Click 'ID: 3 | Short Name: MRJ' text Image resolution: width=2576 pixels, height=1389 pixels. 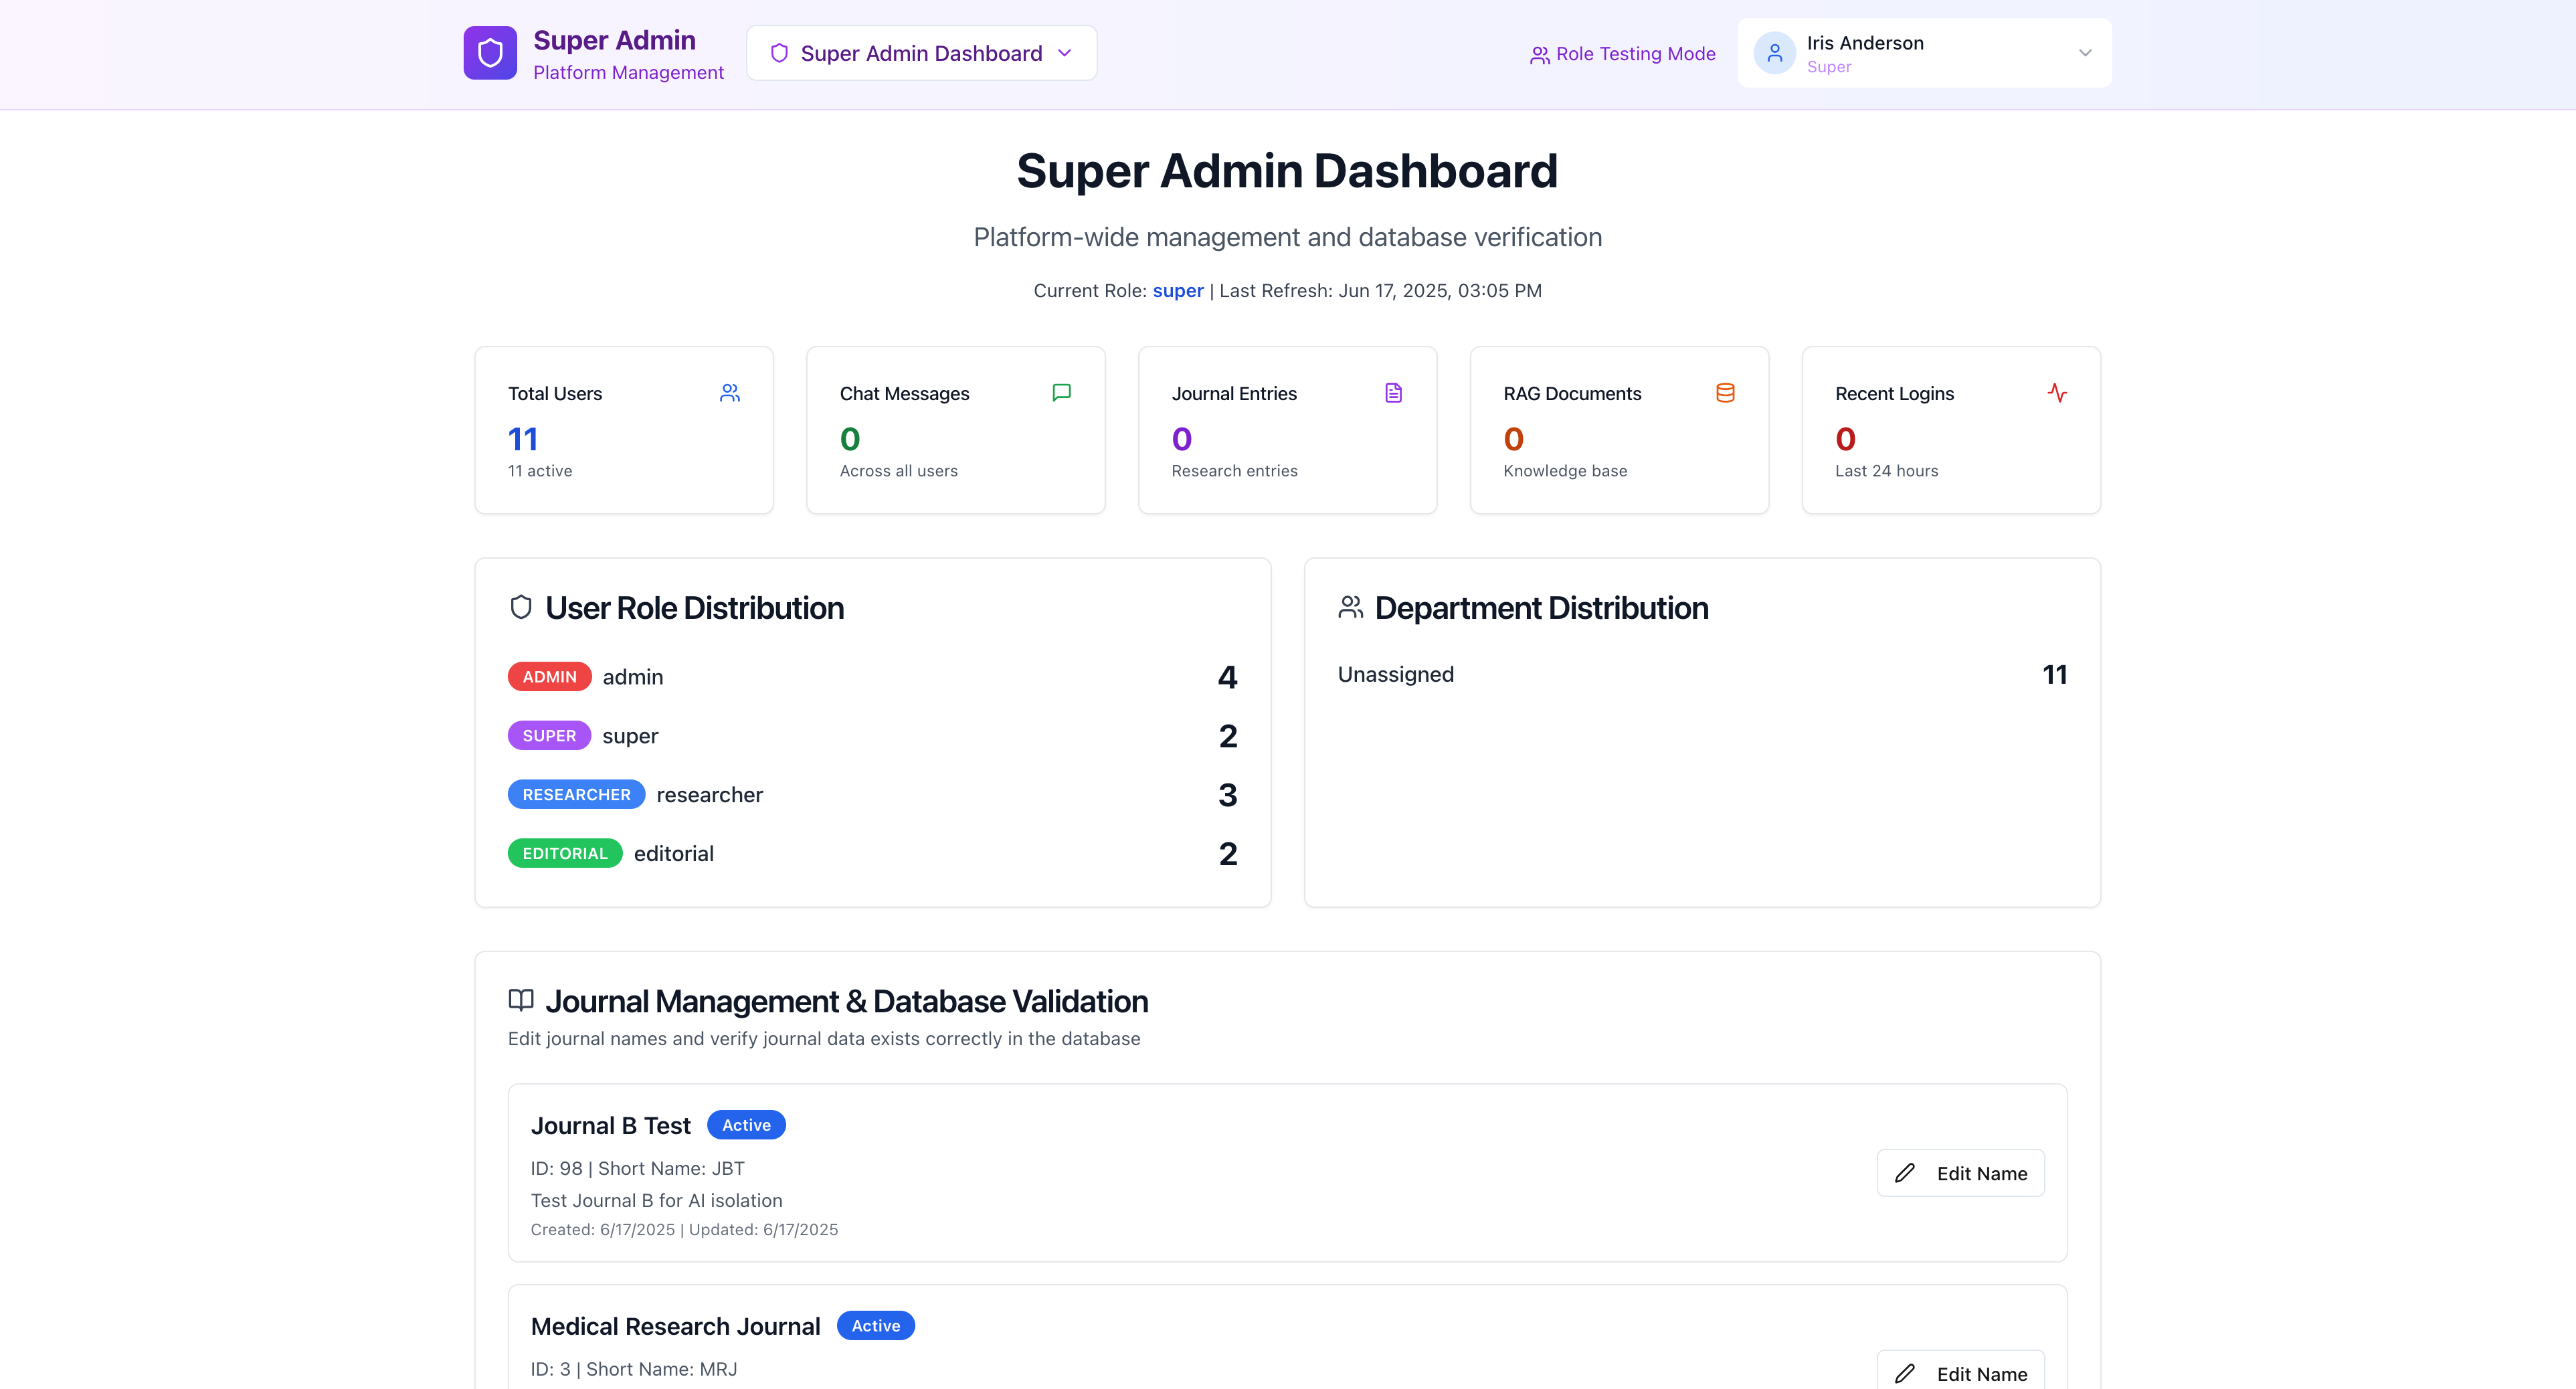click(x=634, y=1370)
